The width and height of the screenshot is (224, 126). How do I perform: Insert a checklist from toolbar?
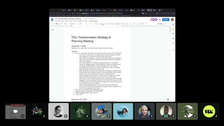(130, 24)
